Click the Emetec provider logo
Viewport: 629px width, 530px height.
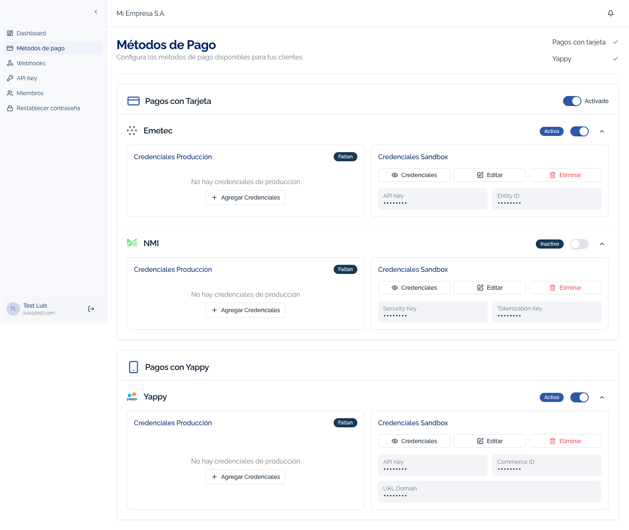[x=132, y=131]
